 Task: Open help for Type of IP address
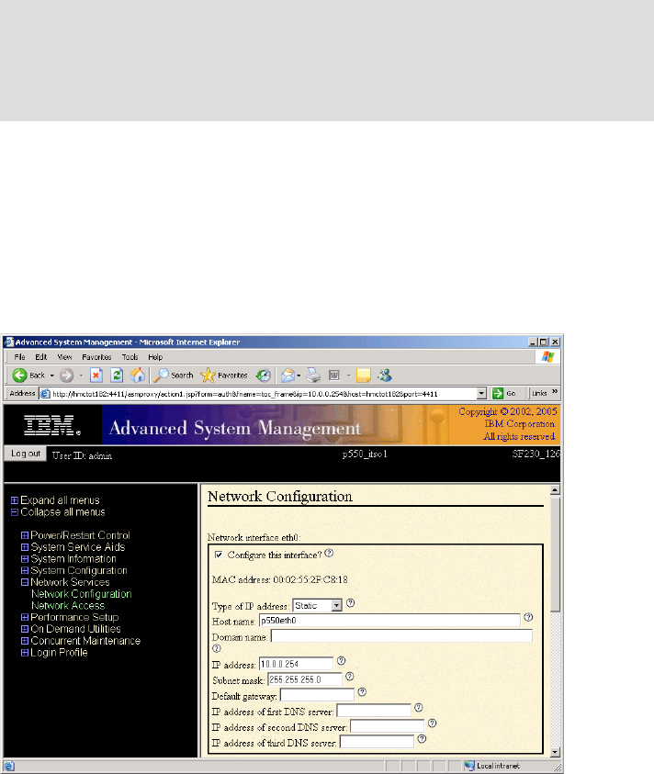351,602
